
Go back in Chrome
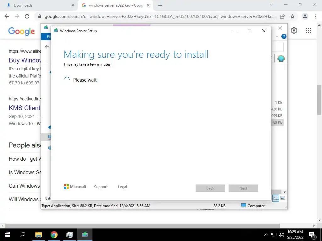[x=7, y=16]
